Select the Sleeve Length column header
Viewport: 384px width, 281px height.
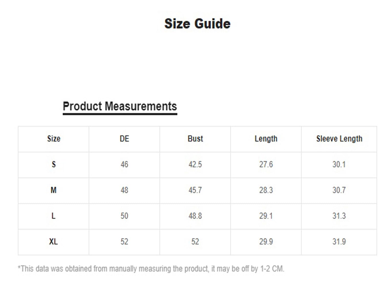(339, 139)
